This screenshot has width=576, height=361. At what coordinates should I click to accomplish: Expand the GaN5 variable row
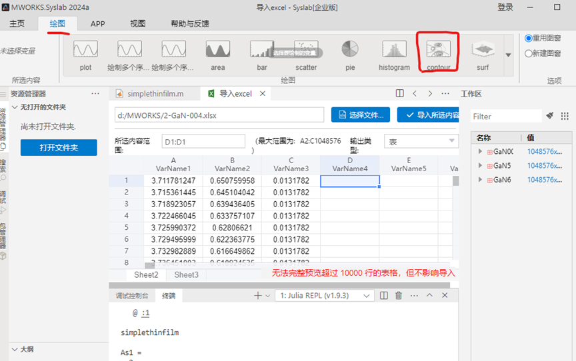480,165
